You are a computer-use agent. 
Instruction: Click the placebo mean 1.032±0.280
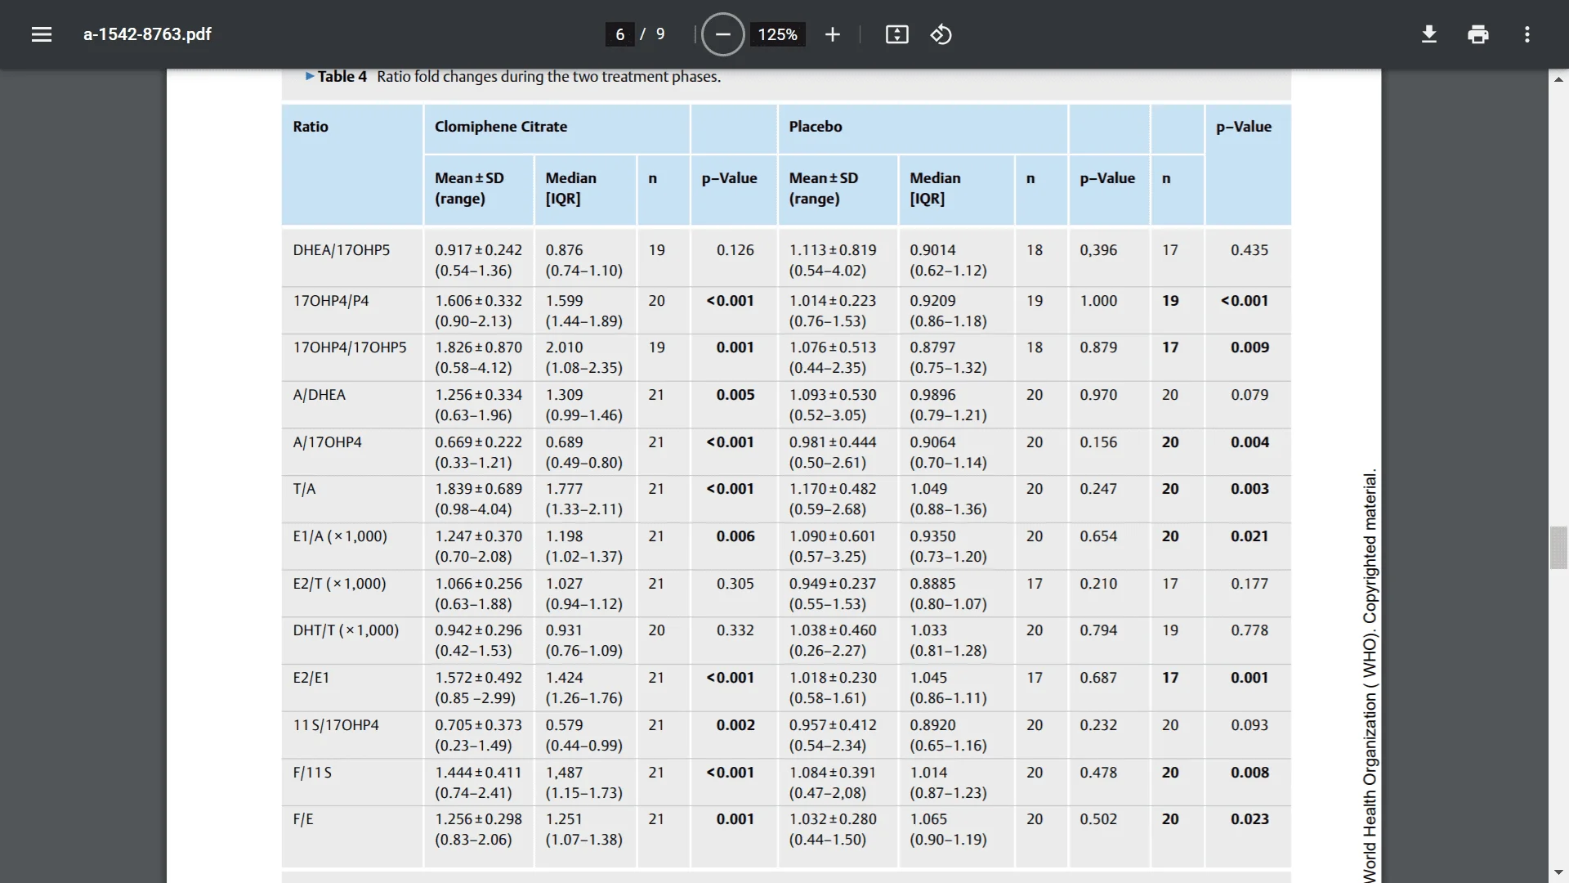coord(833,819)
